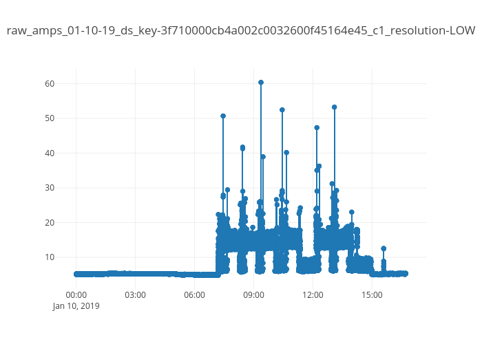482x344 pixels.
Task: Click the 60 y-axis tick label
Action: coord(50,84)
